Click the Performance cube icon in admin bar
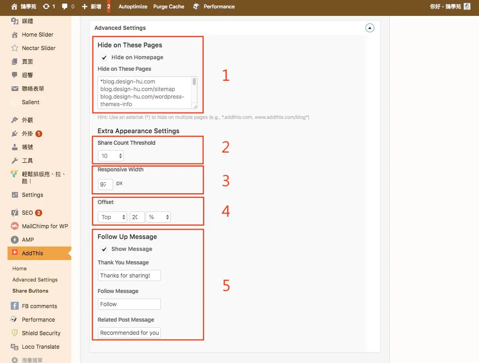This screenshot has height=363, width=479. (x=196, y=6)
